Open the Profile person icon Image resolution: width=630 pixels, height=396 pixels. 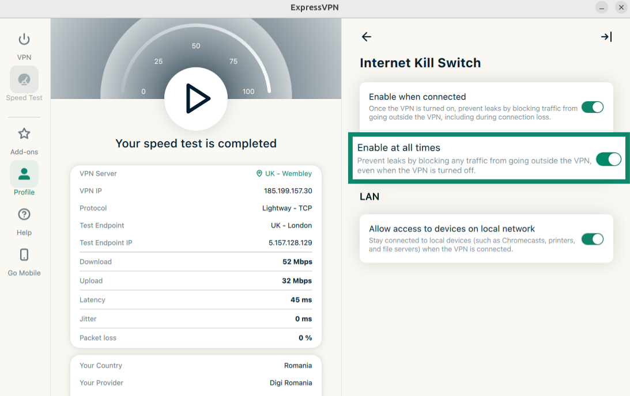24,174
